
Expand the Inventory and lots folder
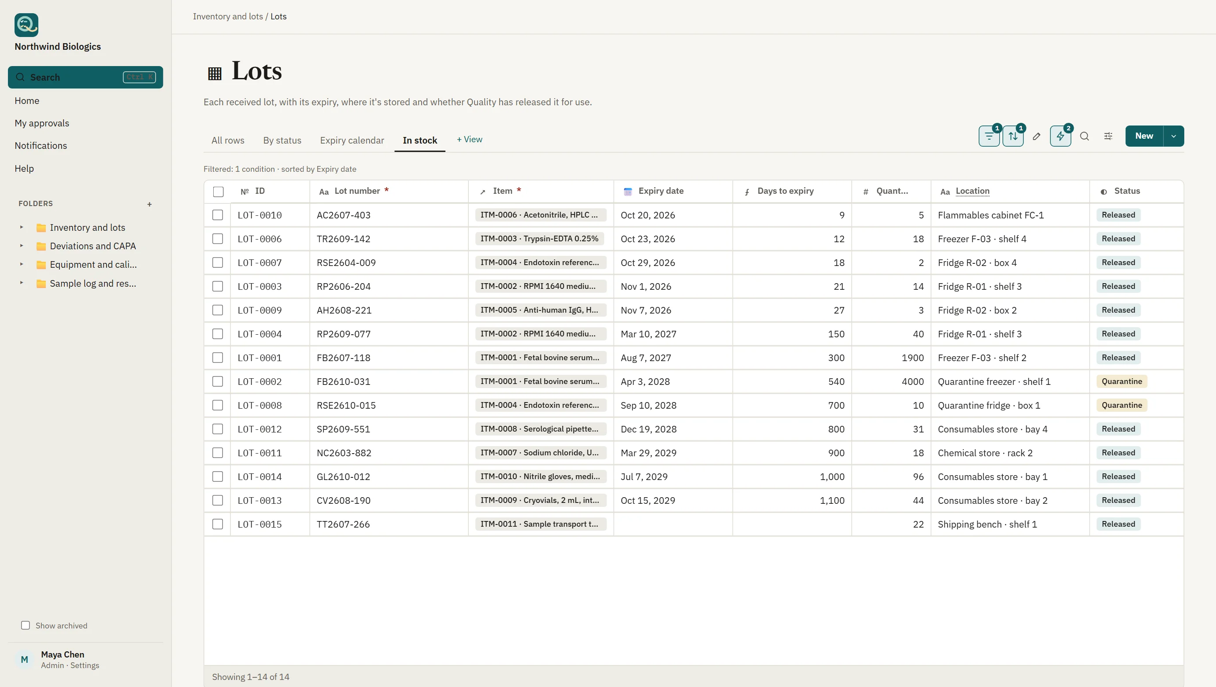(x=21, y=227)
